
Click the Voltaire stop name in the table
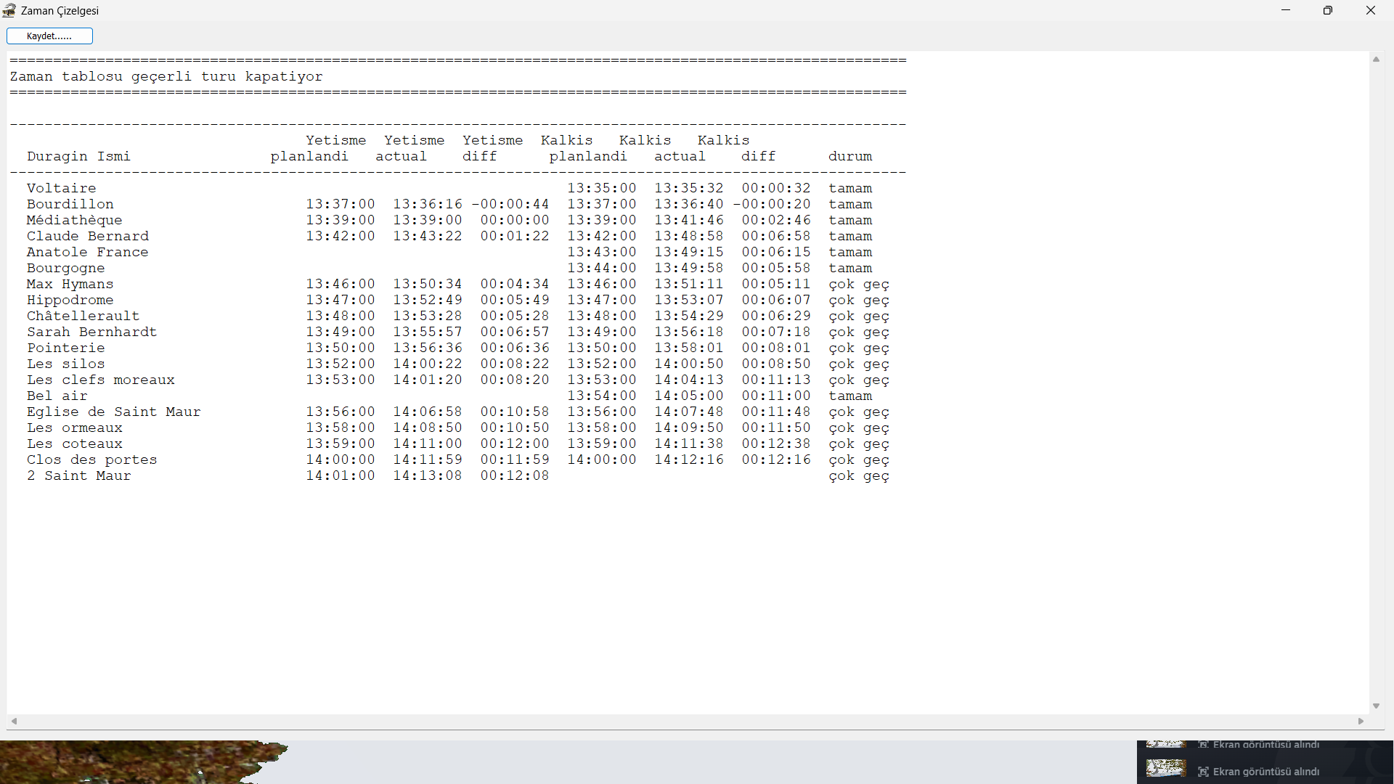click(62, 188)
